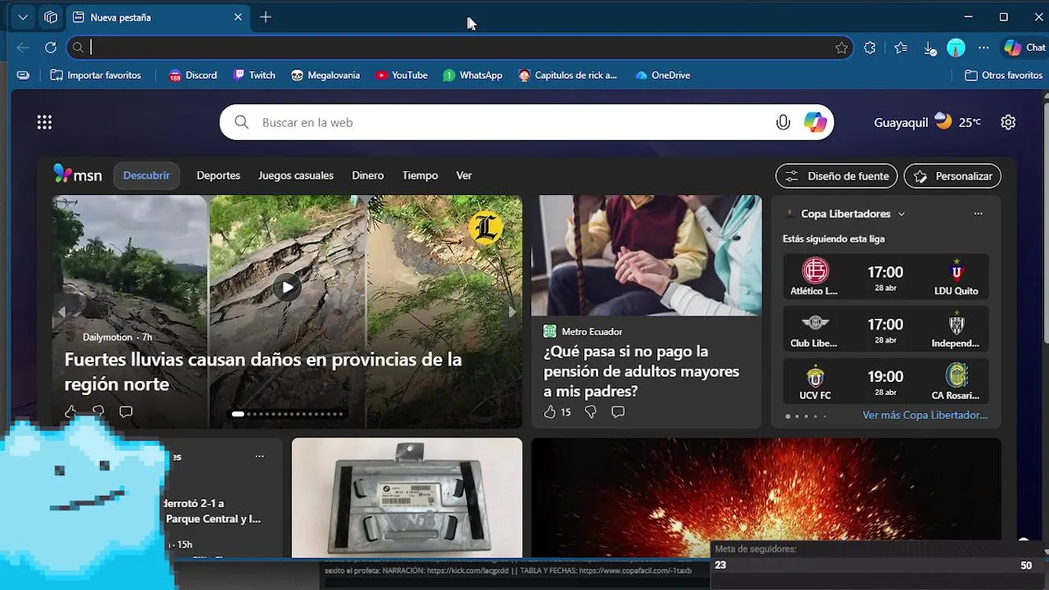Screen dimensions: 1049x590
Task: Open the tab actions workspace icon
Action: [x=51, y=17]
